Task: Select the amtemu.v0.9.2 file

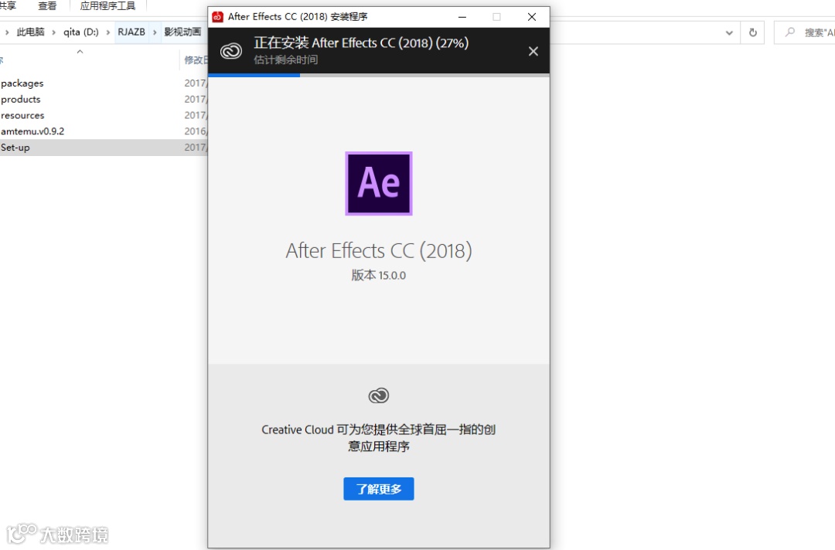Action: click(x=32, y=131)
